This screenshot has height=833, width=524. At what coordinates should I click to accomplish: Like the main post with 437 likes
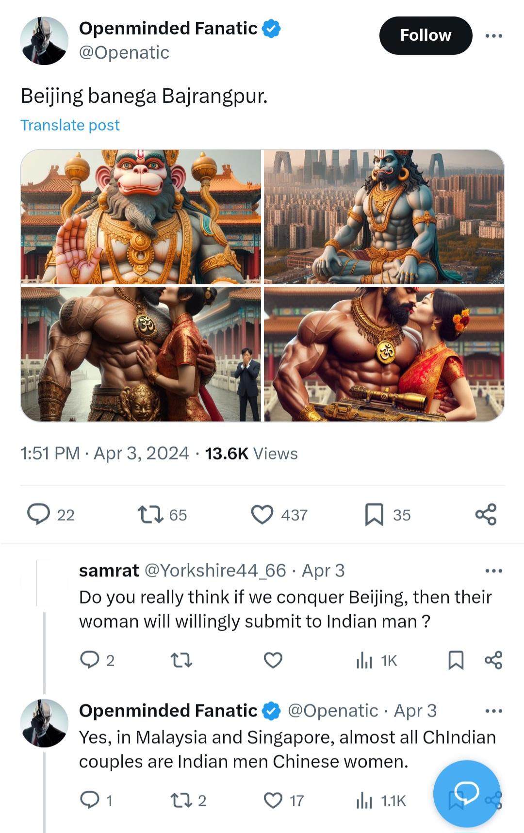[x=262, y=514]
